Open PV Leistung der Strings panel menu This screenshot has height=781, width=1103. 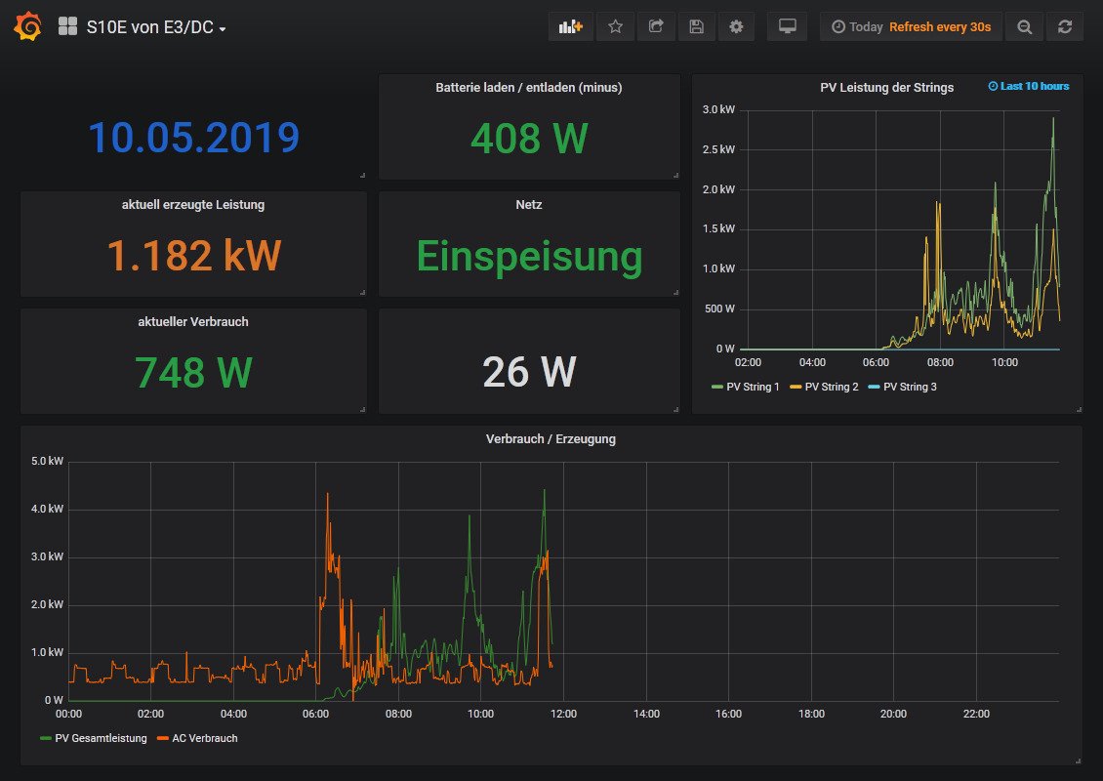(886, 88)
